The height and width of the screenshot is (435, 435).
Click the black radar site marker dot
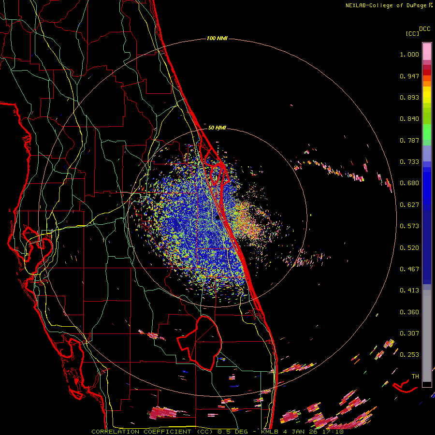point(217,218)
